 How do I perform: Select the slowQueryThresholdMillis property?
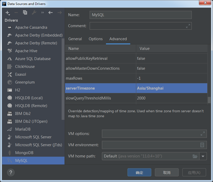tap(88, 98)
